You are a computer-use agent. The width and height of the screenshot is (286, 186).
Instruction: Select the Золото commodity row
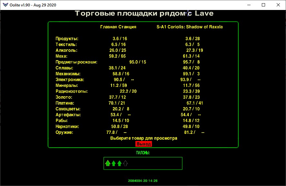coord(64,97)
